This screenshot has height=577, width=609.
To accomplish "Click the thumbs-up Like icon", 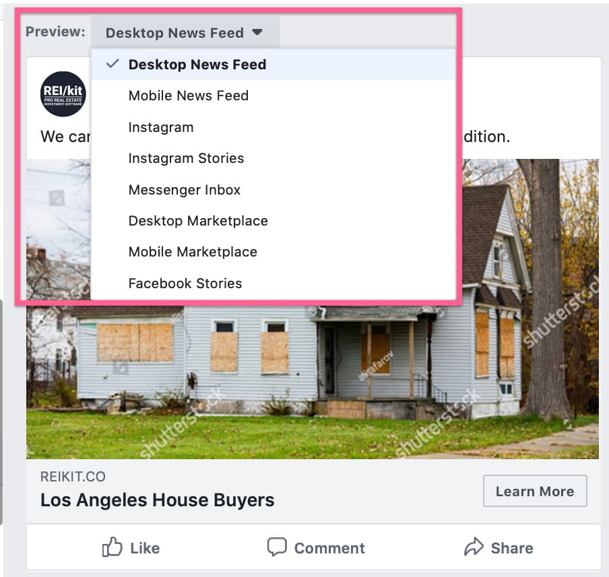I will [x=112, y=547].
